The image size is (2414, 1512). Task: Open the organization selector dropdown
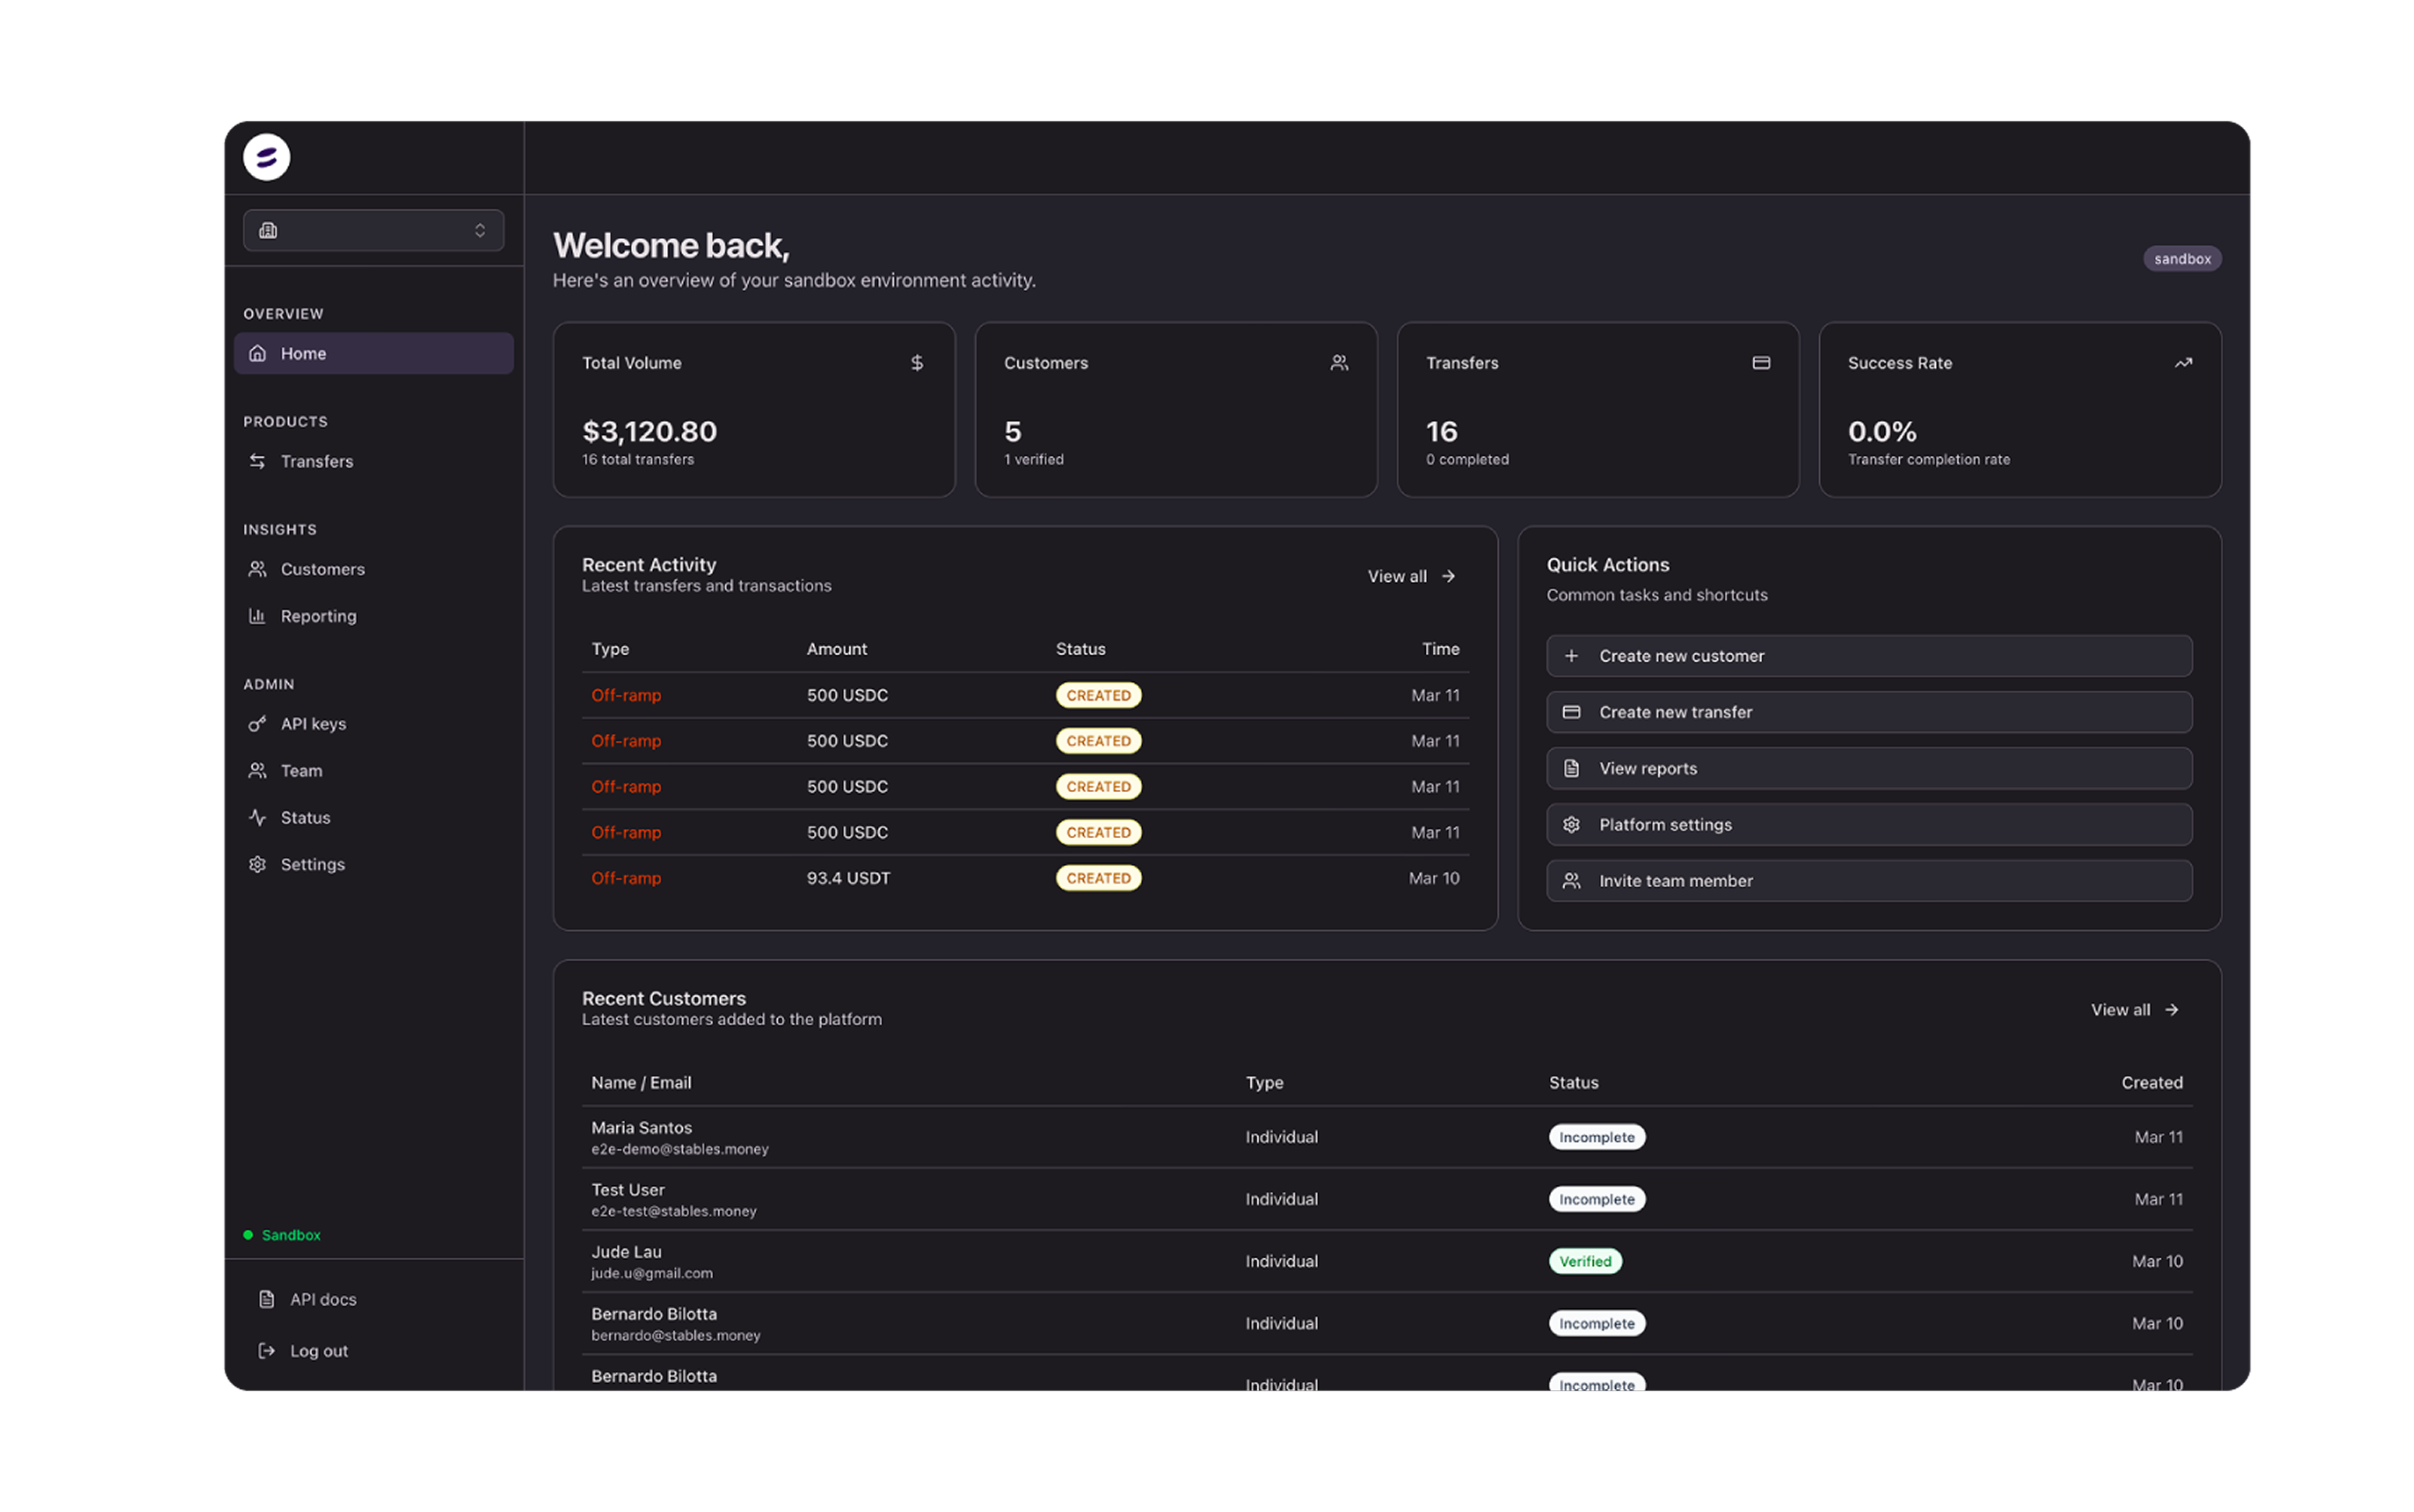pos(373,230)
